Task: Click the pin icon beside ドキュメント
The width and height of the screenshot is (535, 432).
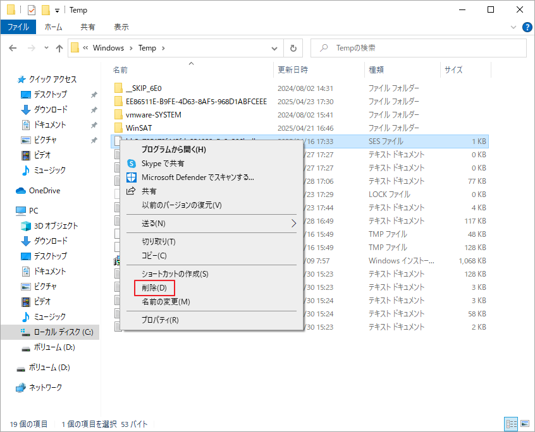Action: point(94,125)
